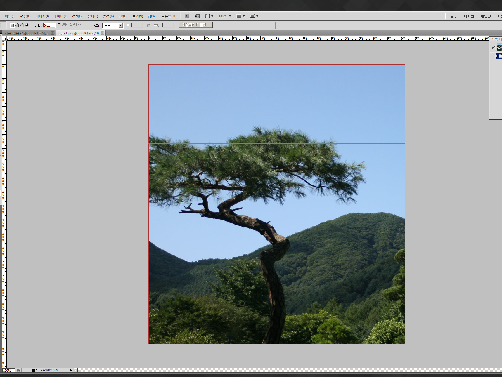Close the 1급-1.jpg document tab
This screenshot has height=377, width=502.
(x=102, y=33)
